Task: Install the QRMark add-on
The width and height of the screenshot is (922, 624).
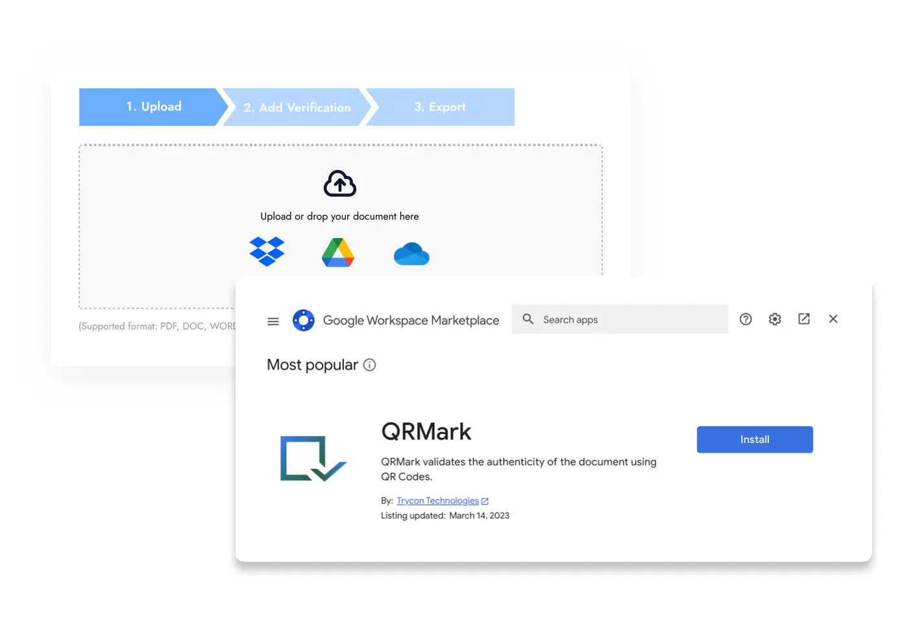Action: point(755,439)
